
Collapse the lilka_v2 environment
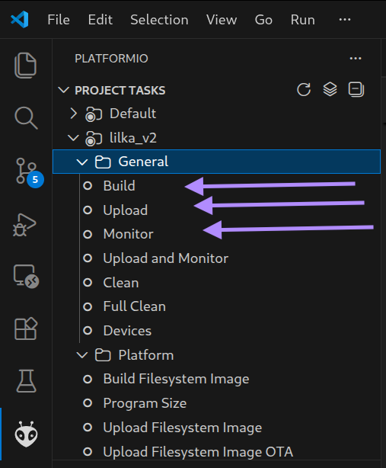73,138
